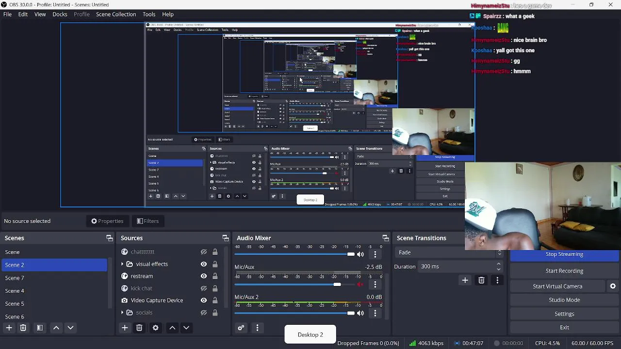
Task: Toggle lock on visual effects group
Action: (x=215, y=264)
